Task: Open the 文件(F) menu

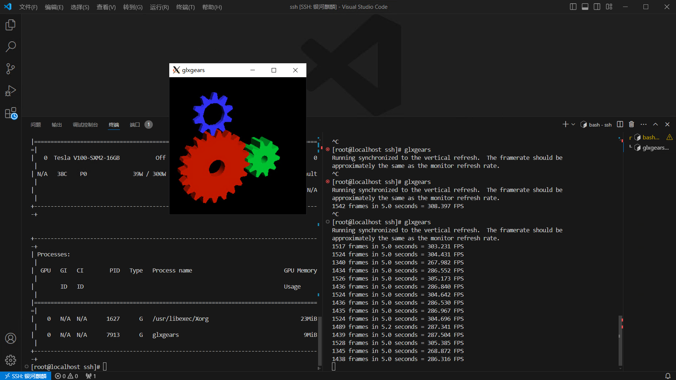Action: [29, 7]
